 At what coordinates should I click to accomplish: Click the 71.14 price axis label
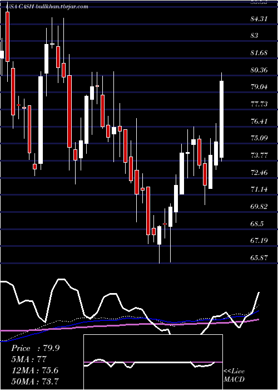point(259,189)
